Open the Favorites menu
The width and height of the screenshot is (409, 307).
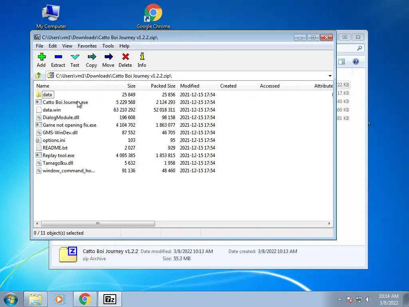[87, 46]
